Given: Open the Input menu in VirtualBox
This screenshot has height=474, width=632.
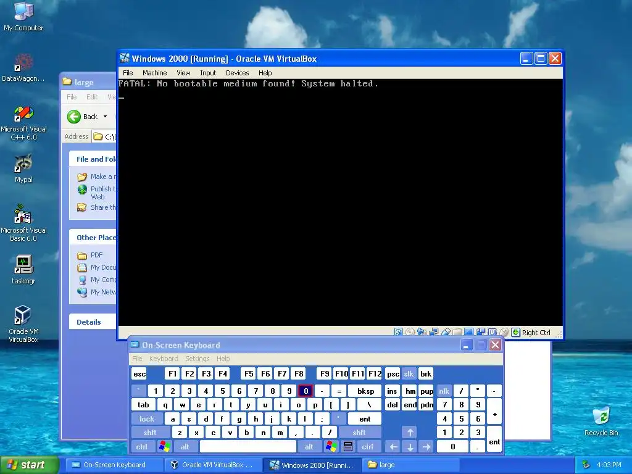Looking at the screenshot, I should [208, 73].
